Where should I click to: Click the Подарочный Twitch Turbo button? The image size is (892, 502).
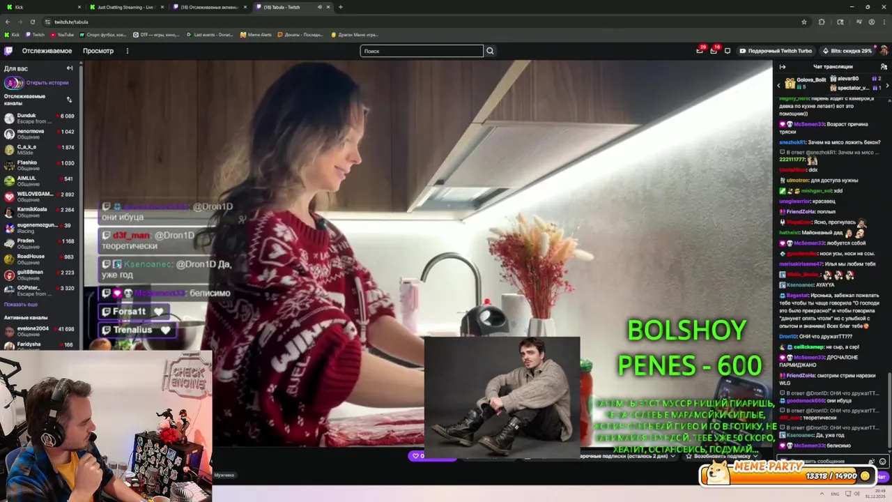(x=776, y=51)
